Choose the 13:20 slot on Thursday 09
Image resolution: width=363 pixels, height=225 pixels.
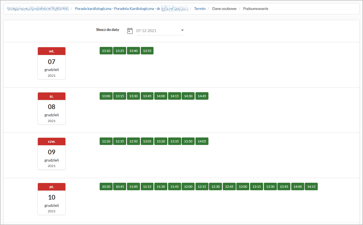point(161,141)
